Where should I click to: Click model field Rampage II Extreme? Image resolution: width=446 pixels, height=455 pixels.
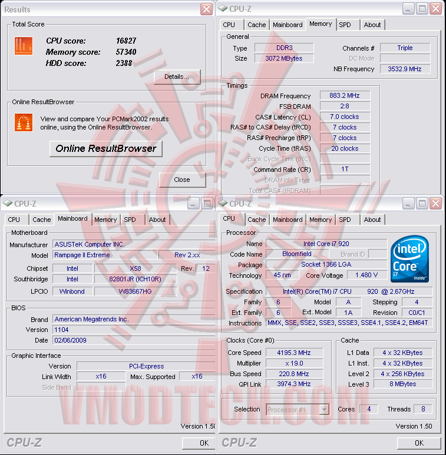[105, 255]
